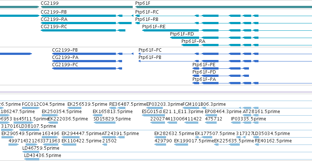This screenshot has width=312, height=161.
Task: Click EST EK256539.5prime
Action: (74, 108)
